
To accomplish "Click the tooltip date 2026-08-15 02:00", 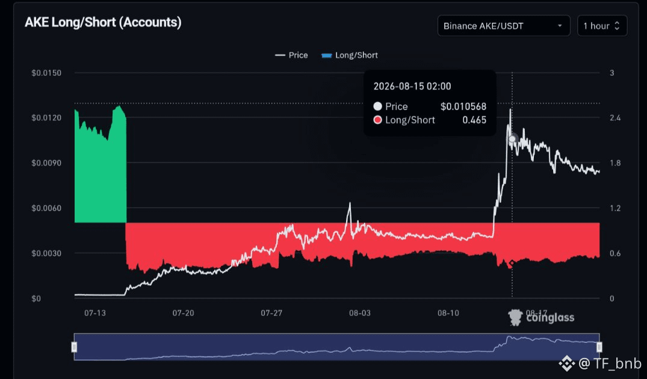I will pyautogui.click(x=412, y=86).
